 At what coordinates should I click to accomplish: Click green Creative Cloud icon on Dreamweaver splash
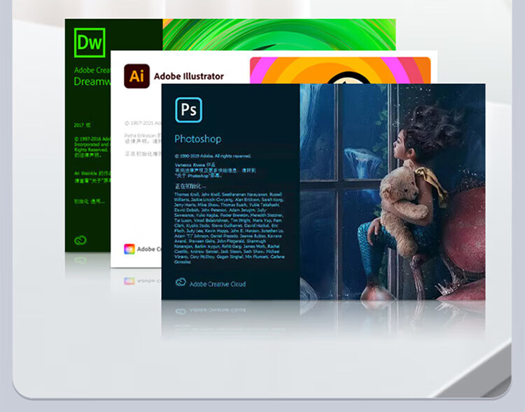(80, 241)
